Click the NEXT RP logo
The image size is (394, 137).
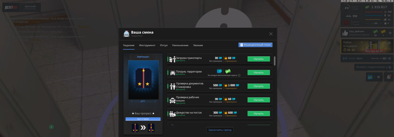point(11,8)
